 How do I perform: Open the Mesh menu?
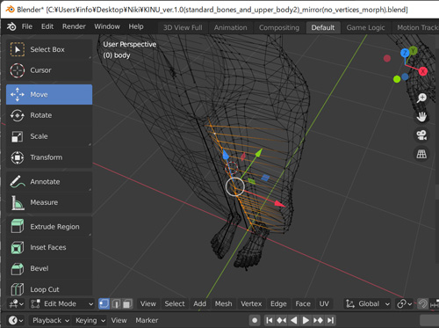coord(223,304)
